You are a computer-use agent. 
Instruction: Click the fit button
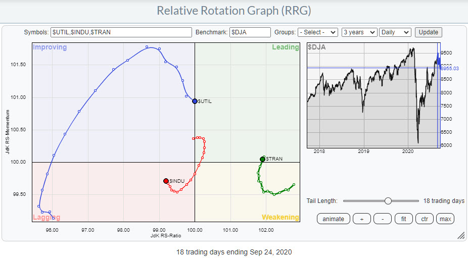[x=403, y=219]
